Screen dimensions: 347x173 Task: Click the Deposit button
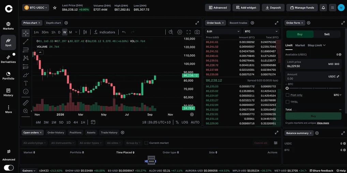pyautogui.click(x=273, y=7)
